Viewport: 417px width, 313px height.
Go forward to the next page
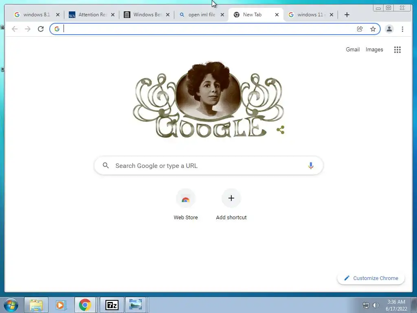(28, 29)
